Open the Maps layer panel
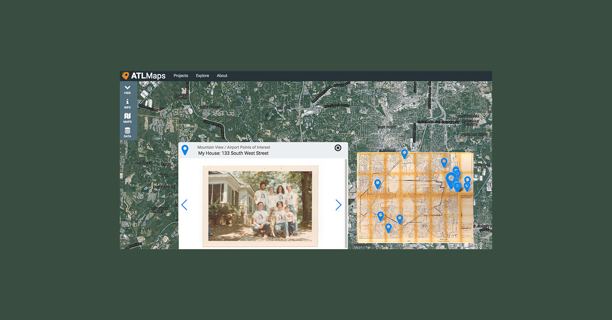The width and height of the screenshot is (612, 320). tap(127, 118)
